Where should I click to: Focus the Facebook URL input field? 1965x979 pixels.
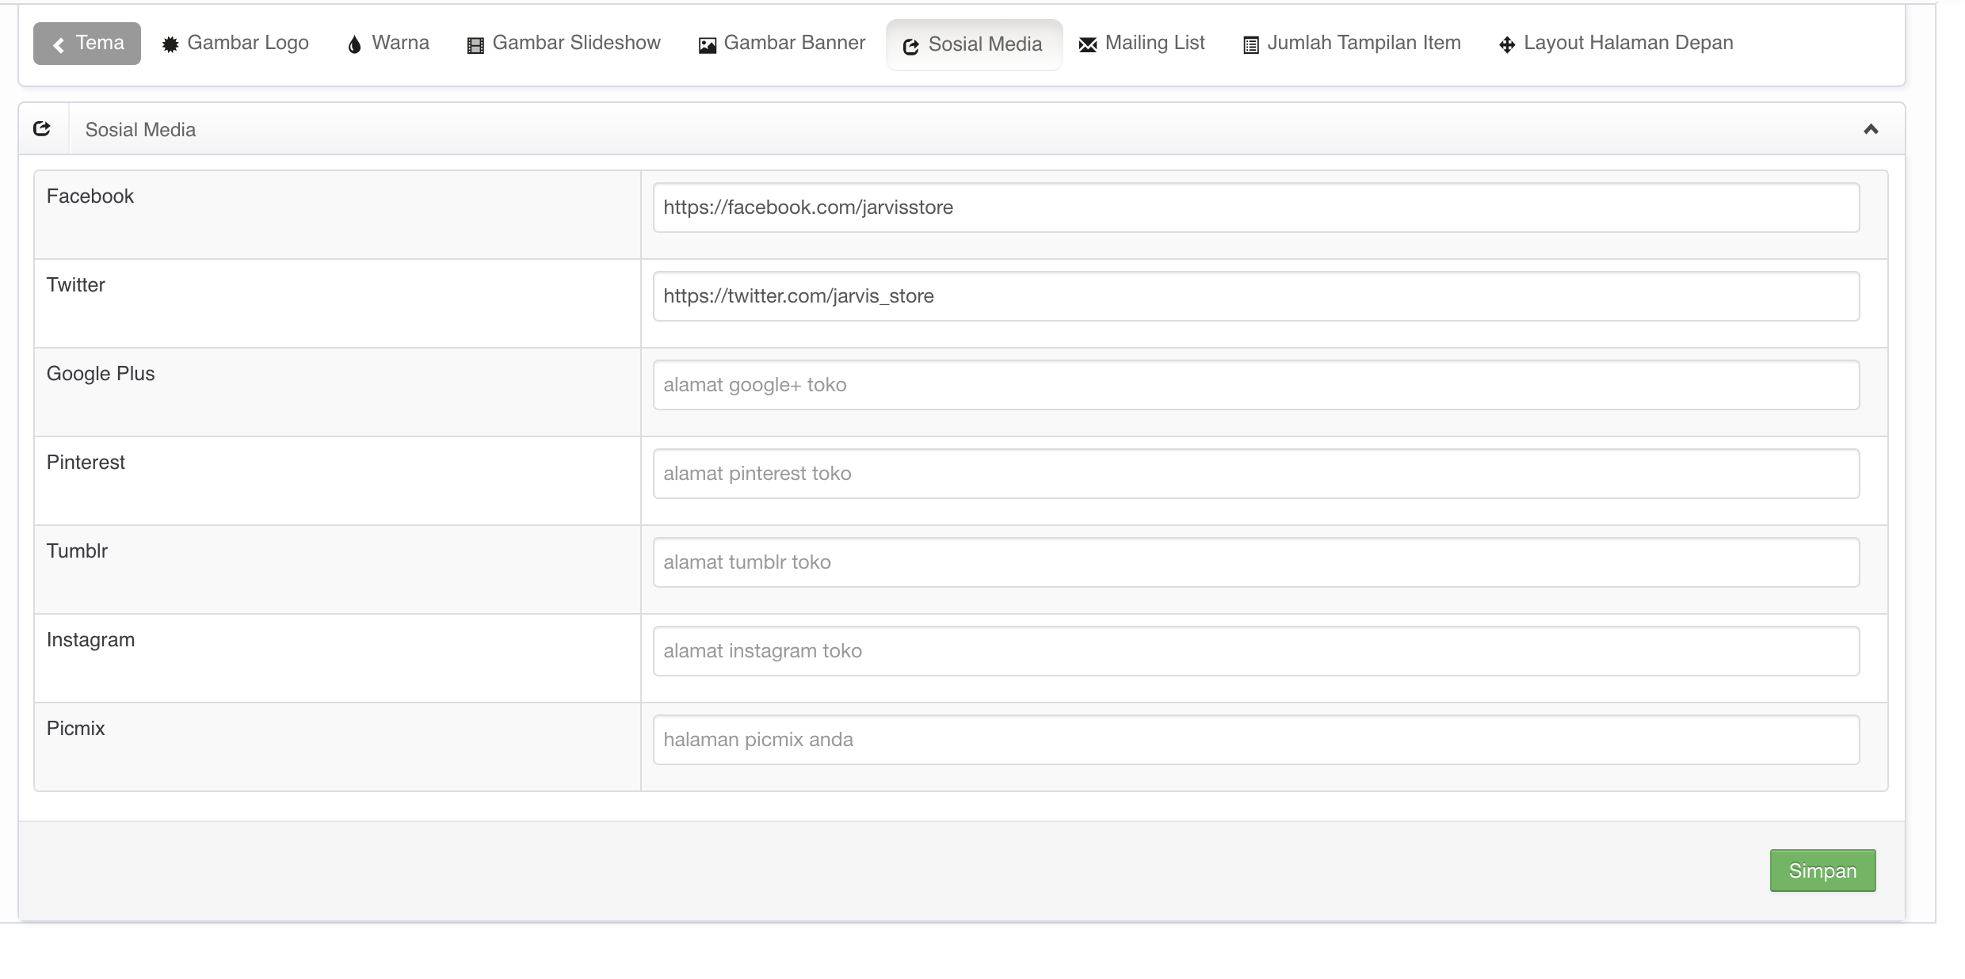tap(1256, 208)
